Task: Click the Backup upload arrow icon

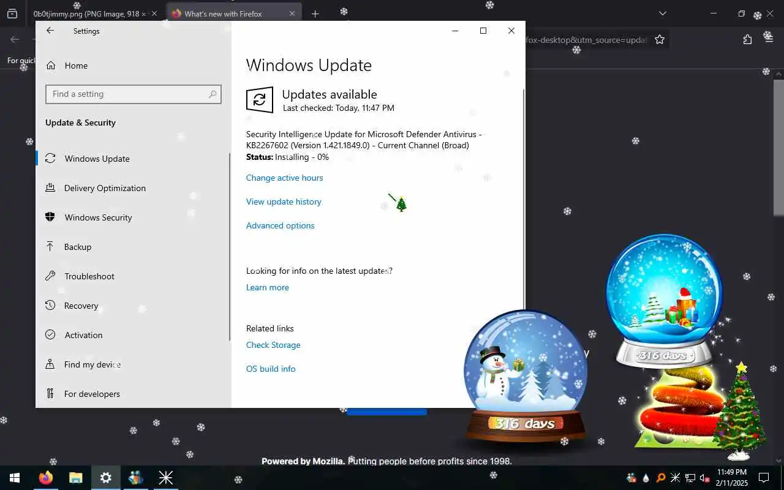Action: (51, 247)
